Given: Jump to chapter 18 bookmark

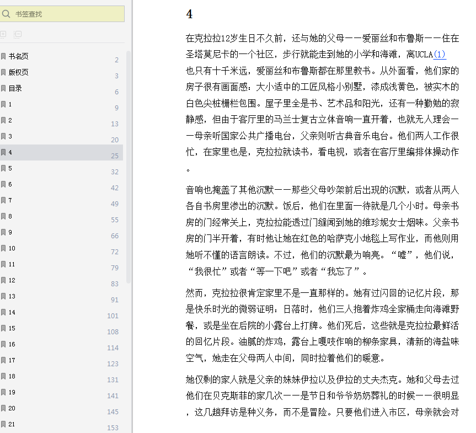Looking at the screenshot, I should (x=61, y=376).
